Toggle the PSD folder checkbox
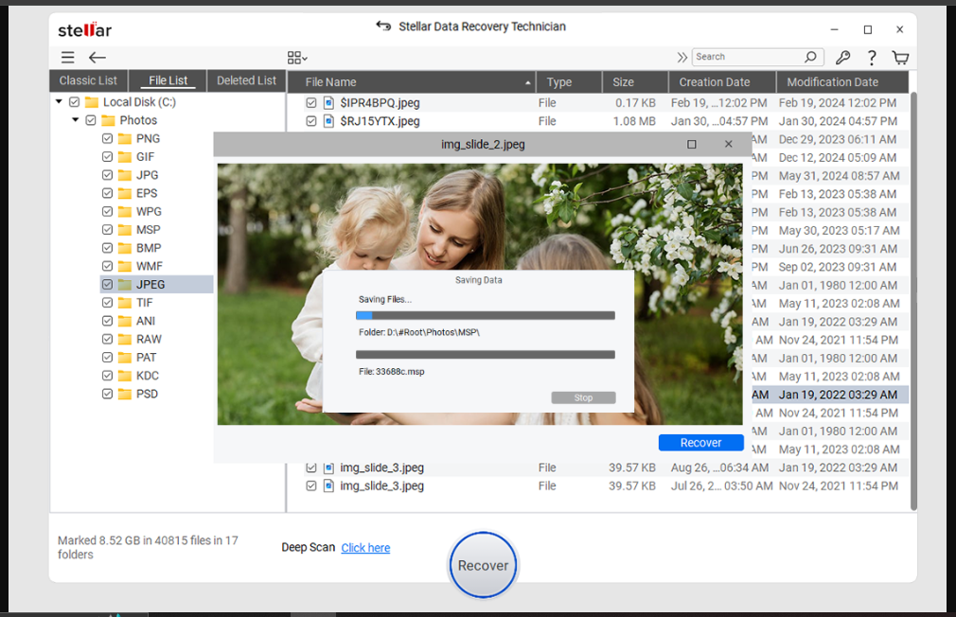Image resolution: width=956 pixels, height=617 pixels. [107, 394]
